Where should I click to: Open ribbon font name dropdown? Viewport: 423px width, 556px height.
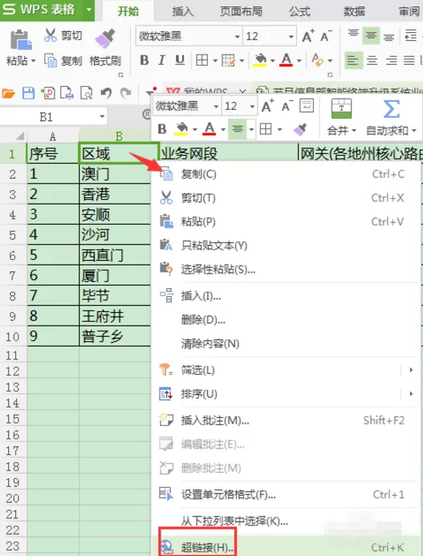tap(237, 37)
